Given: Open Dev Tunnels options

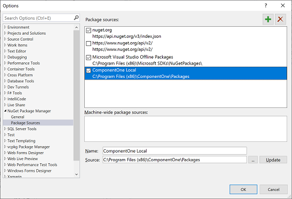Looking at the screenshot, I should point(18,87).
